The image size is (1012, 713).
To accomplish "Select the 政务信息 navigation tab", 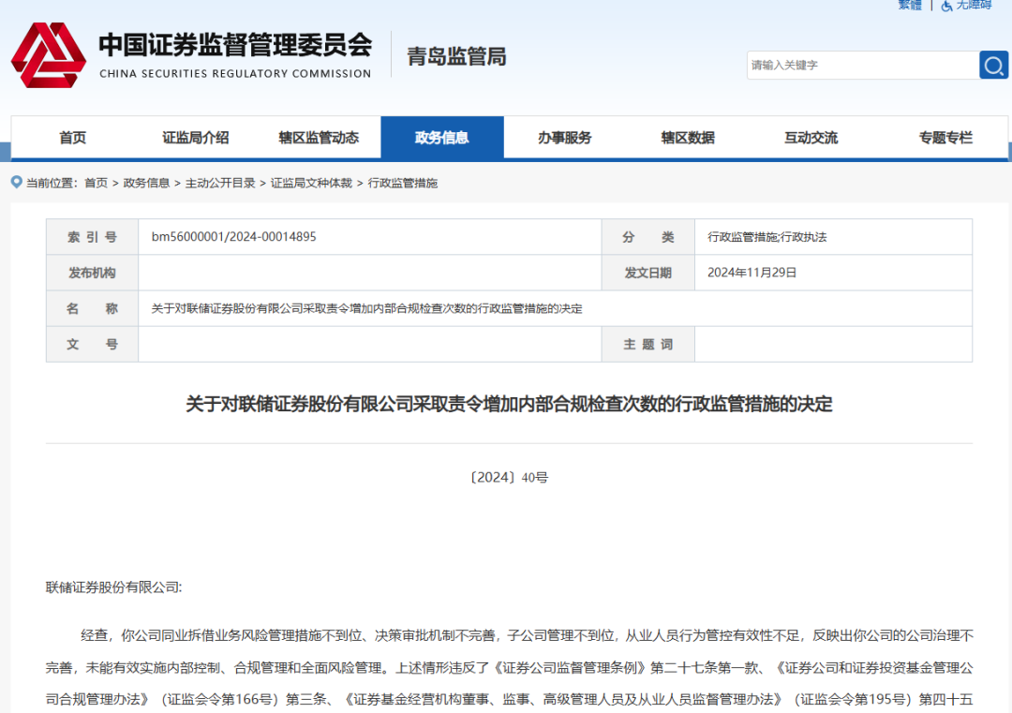I will coord(442,138).
